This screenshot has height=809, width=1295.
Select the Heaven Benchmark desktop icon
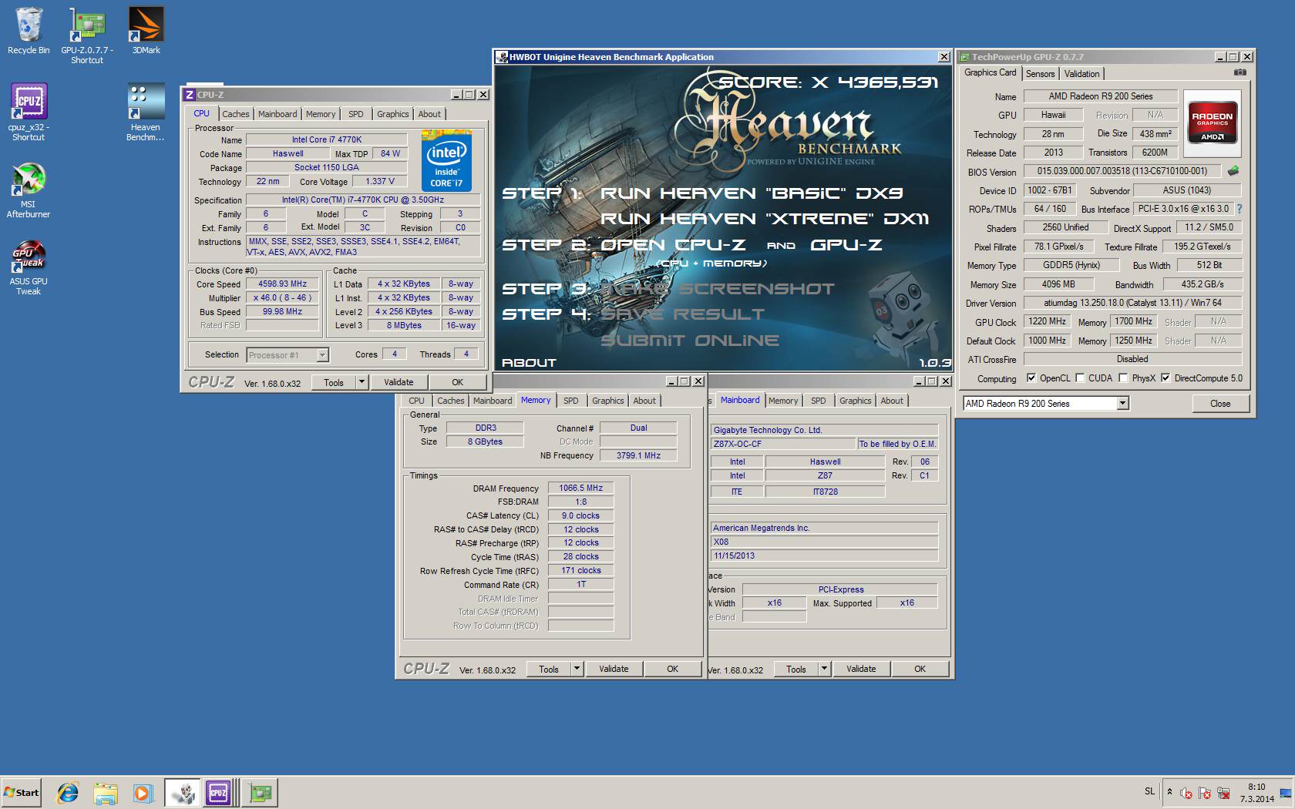[x=146, y=112]
